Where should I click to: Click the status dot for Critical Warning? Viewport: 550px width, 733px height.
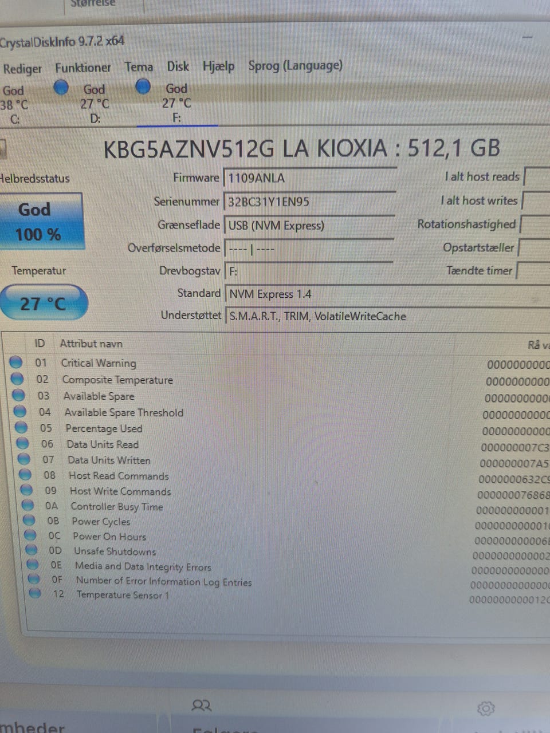[15, 362]
